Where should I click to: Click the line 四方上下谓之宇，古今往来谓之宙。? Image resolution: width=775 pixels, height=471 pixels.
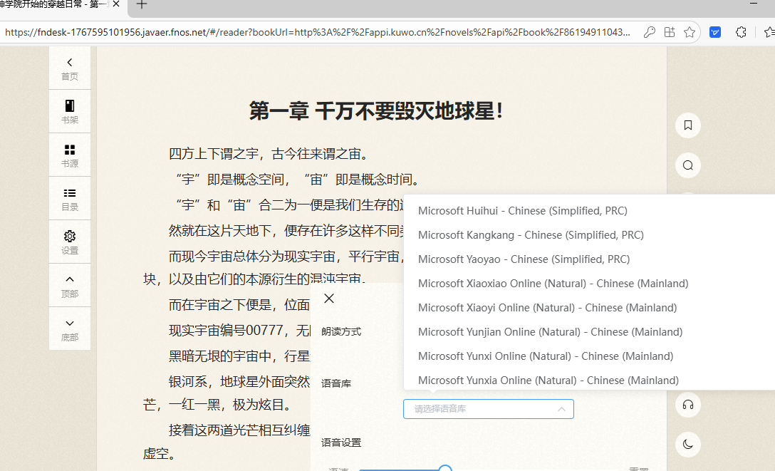pos(270,154)
